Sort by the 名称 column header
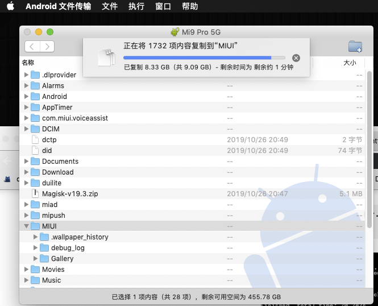The image size is (378, 306). (28, 63)
